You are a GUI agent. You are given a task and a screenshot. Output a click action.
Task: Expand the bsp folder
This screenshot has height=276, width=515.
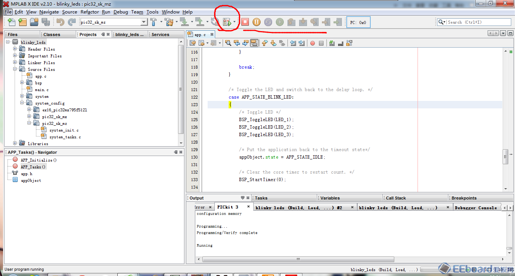click(x=22, y=83)
